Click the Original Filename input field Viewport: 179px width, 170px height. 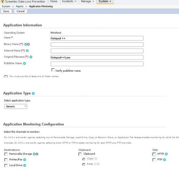coord(97,57)
